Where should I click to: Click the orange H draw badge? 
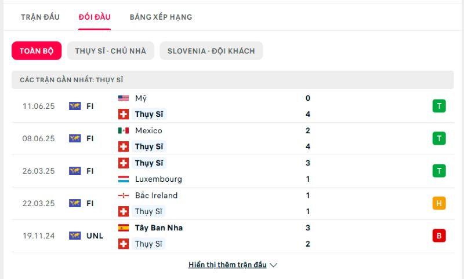click(439, 203)
